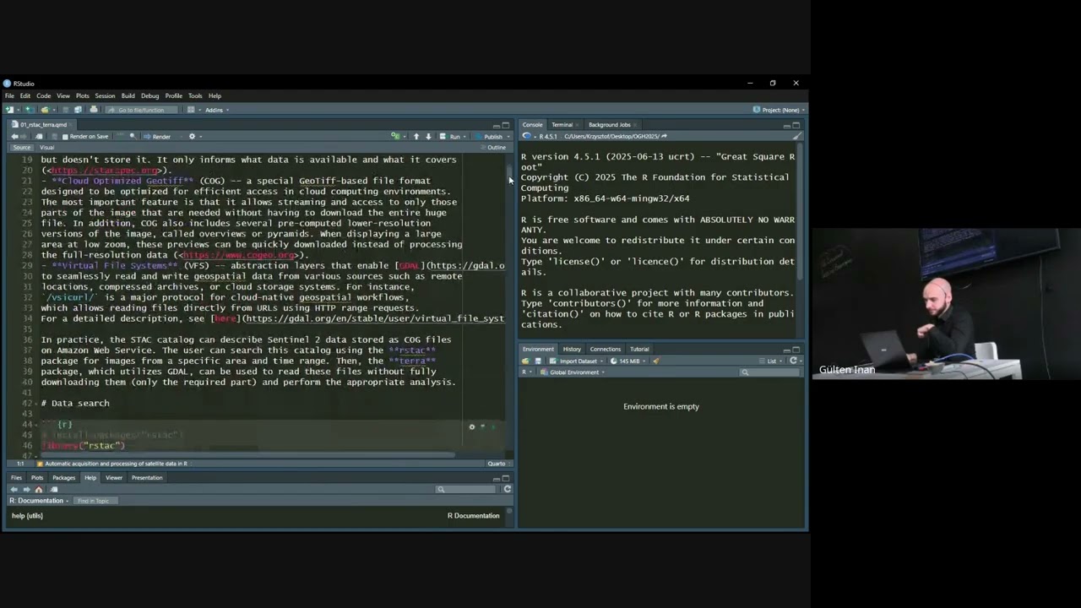Open R: Documentation dropdown in Help
This screenshot has height=608, width=1081.
click(41, 501)
